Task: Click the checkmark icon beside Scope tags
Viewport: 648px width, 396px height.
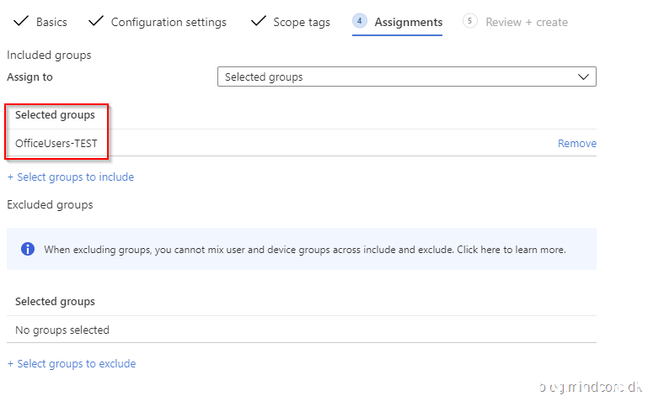Action: point(258,21)
